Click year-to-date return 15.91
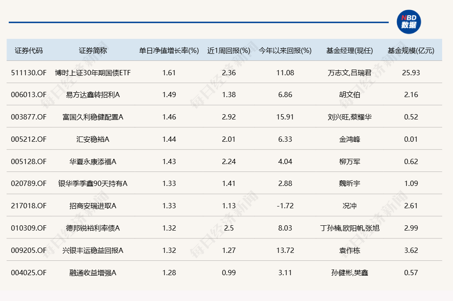Screen dimensions: 453x301 tap(285, 117)
